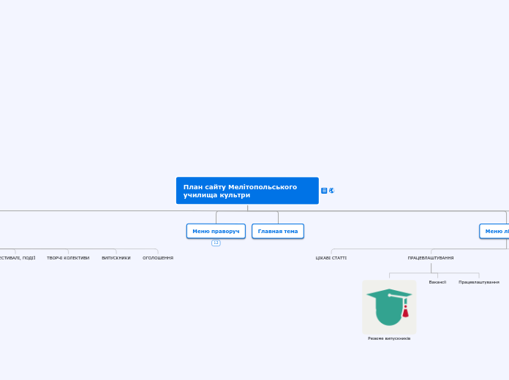Select the 'Меню праворуч' topic node
Viewport: 509px width, 380px height.
pos(216,231)
